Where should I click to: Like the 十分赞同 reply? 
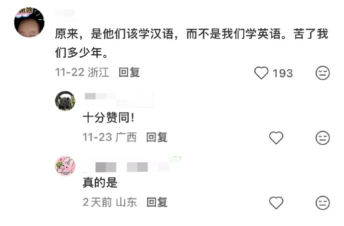(276, 137)
